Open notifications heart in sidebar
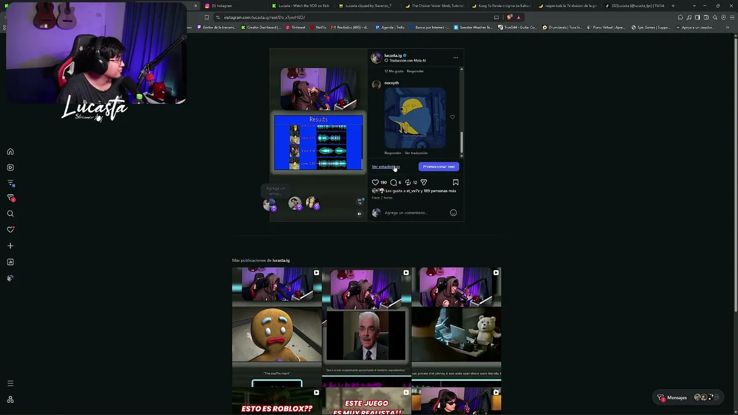The width and height of the screenshot is (738, 415). (10, 229)
